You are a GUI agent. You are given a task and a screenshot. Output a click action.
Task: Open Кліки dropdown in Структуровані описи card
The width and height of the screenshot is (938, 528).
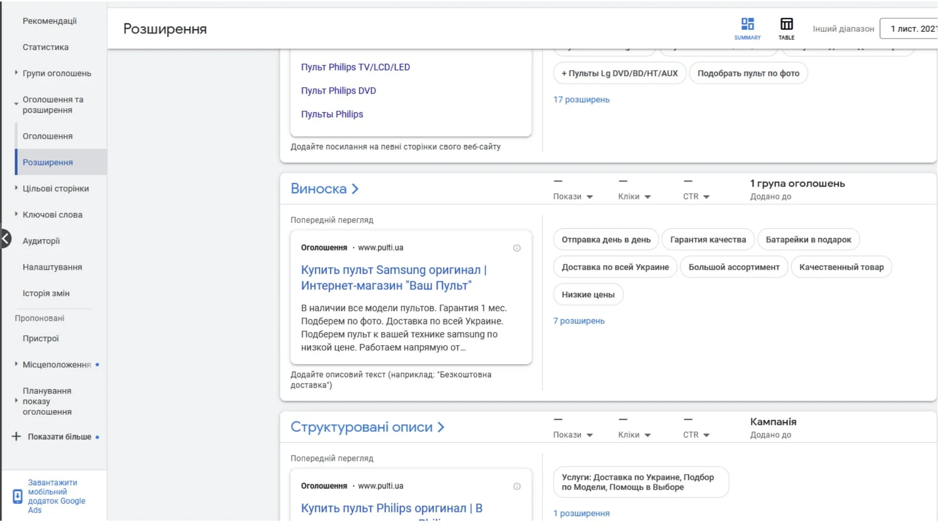click(634, 435)
